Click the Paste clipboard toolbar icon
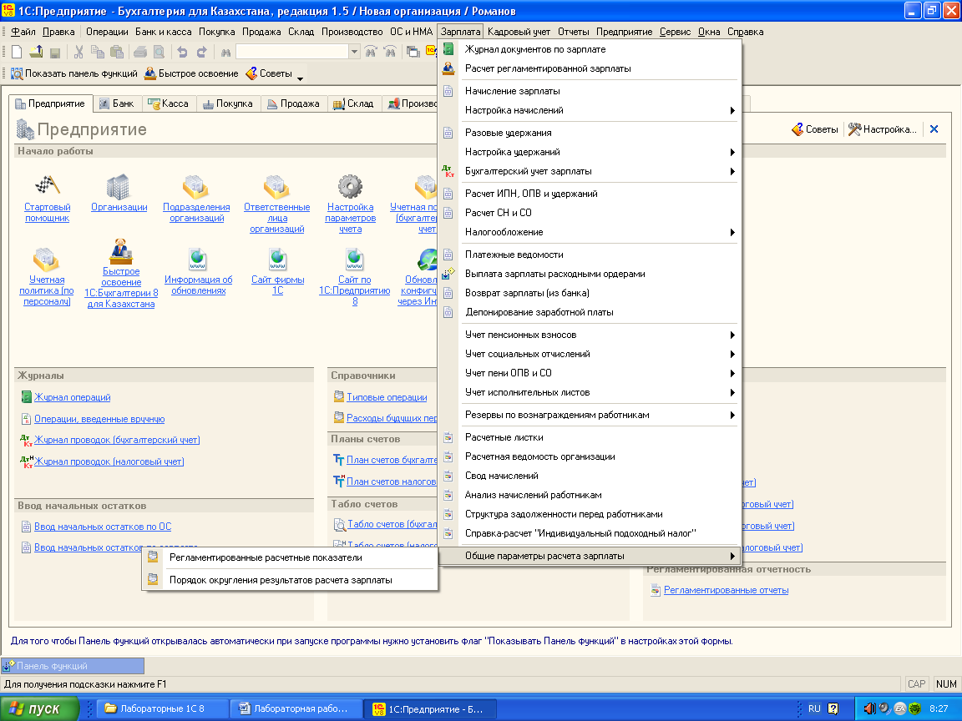Screen dimensions: 962x721 (x=117, y=53)
